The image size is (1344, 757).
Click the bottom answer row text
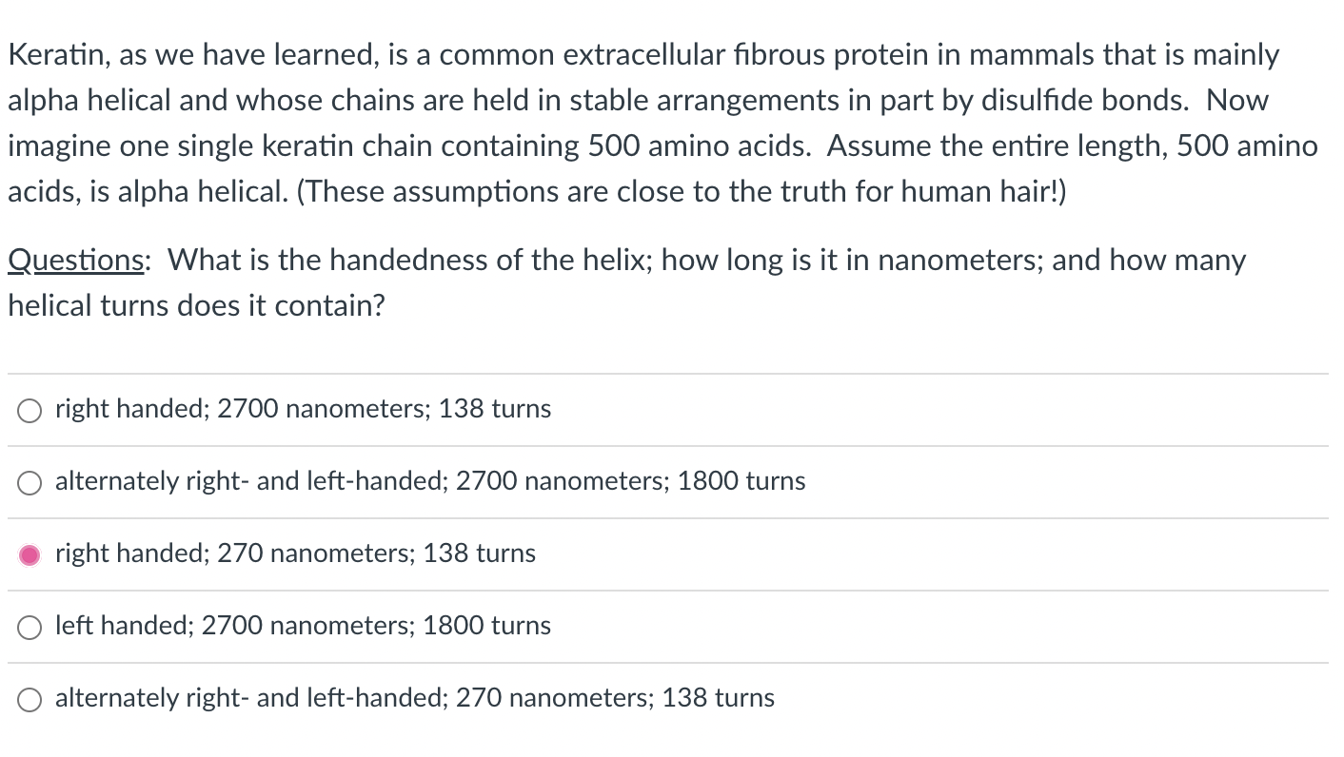(x=415, y=698)
